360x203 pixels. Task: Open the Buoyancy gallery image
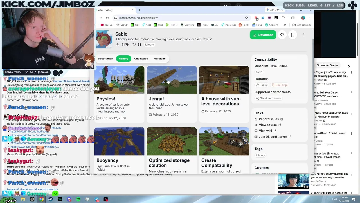[119, 141]
